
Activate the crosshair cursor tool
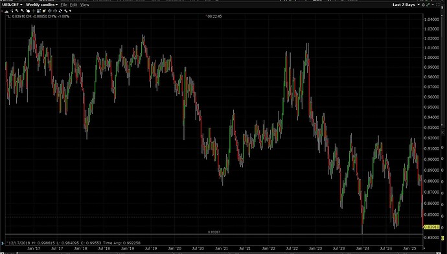[33, 11]
